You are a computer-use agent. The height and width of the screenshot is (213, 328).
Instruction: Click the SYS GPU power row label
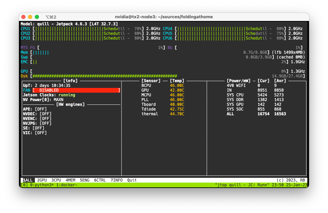point(235,104)
